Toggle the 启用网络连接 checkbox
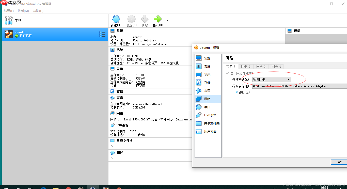Viewport: 347px width, 189px height. point(227,73)
